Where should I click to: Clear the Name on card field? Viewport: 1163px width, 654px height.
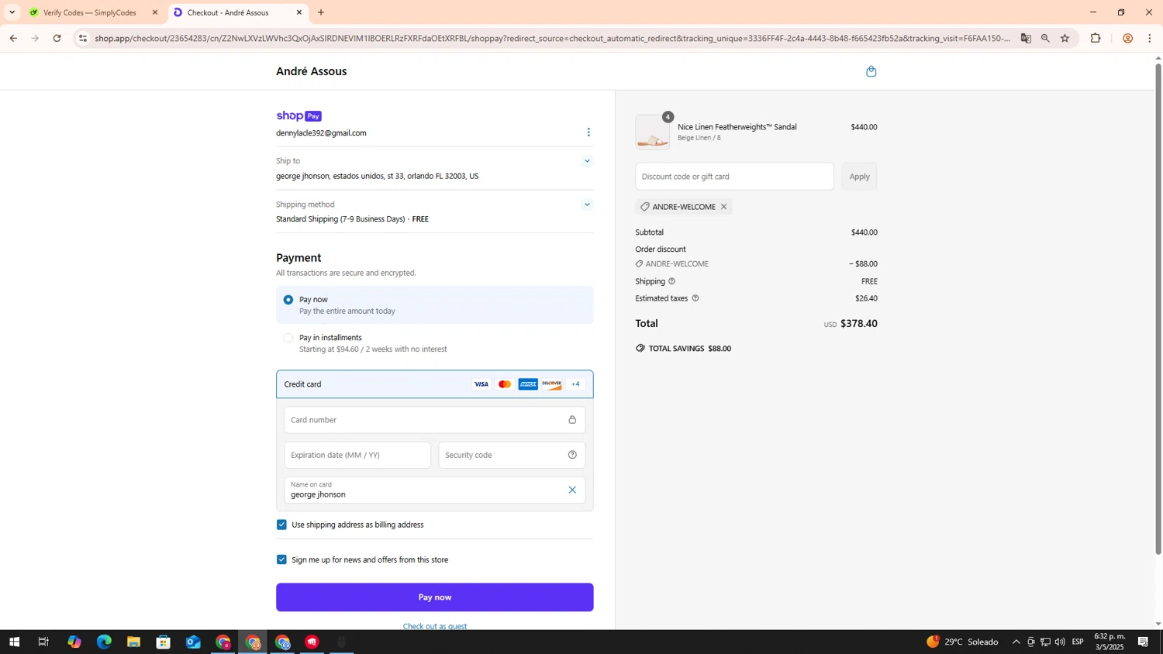coord(572,490)
